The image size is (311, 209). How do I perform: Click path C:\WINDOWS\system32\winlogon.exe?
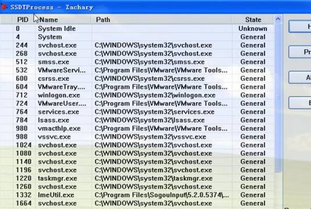[x=155, y=95]
